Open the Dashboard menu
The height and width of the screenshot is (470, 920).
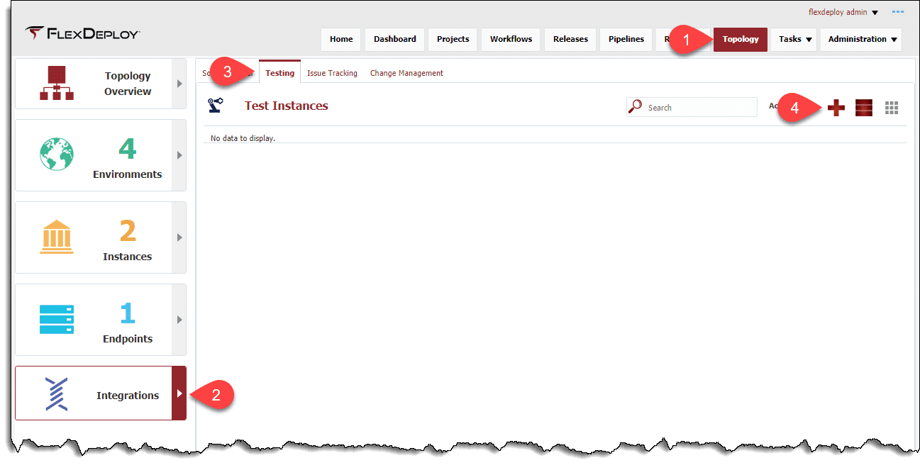click(395, 40)
